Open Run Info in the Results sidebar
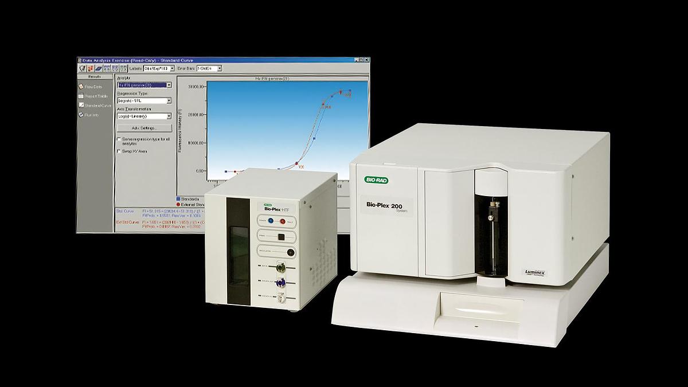The width and height of the screenshot is (688, 387). click(88, 115)
